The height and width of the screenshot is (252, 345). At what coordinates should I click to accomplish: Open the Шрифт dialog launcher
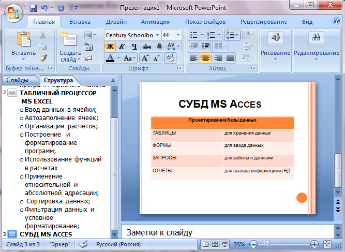[x=179, y=68]
